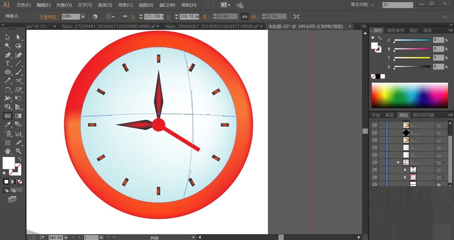Open the artboard number dropdown
The image size is (454, 240).
pyautogui.click(x=101, y=237)
